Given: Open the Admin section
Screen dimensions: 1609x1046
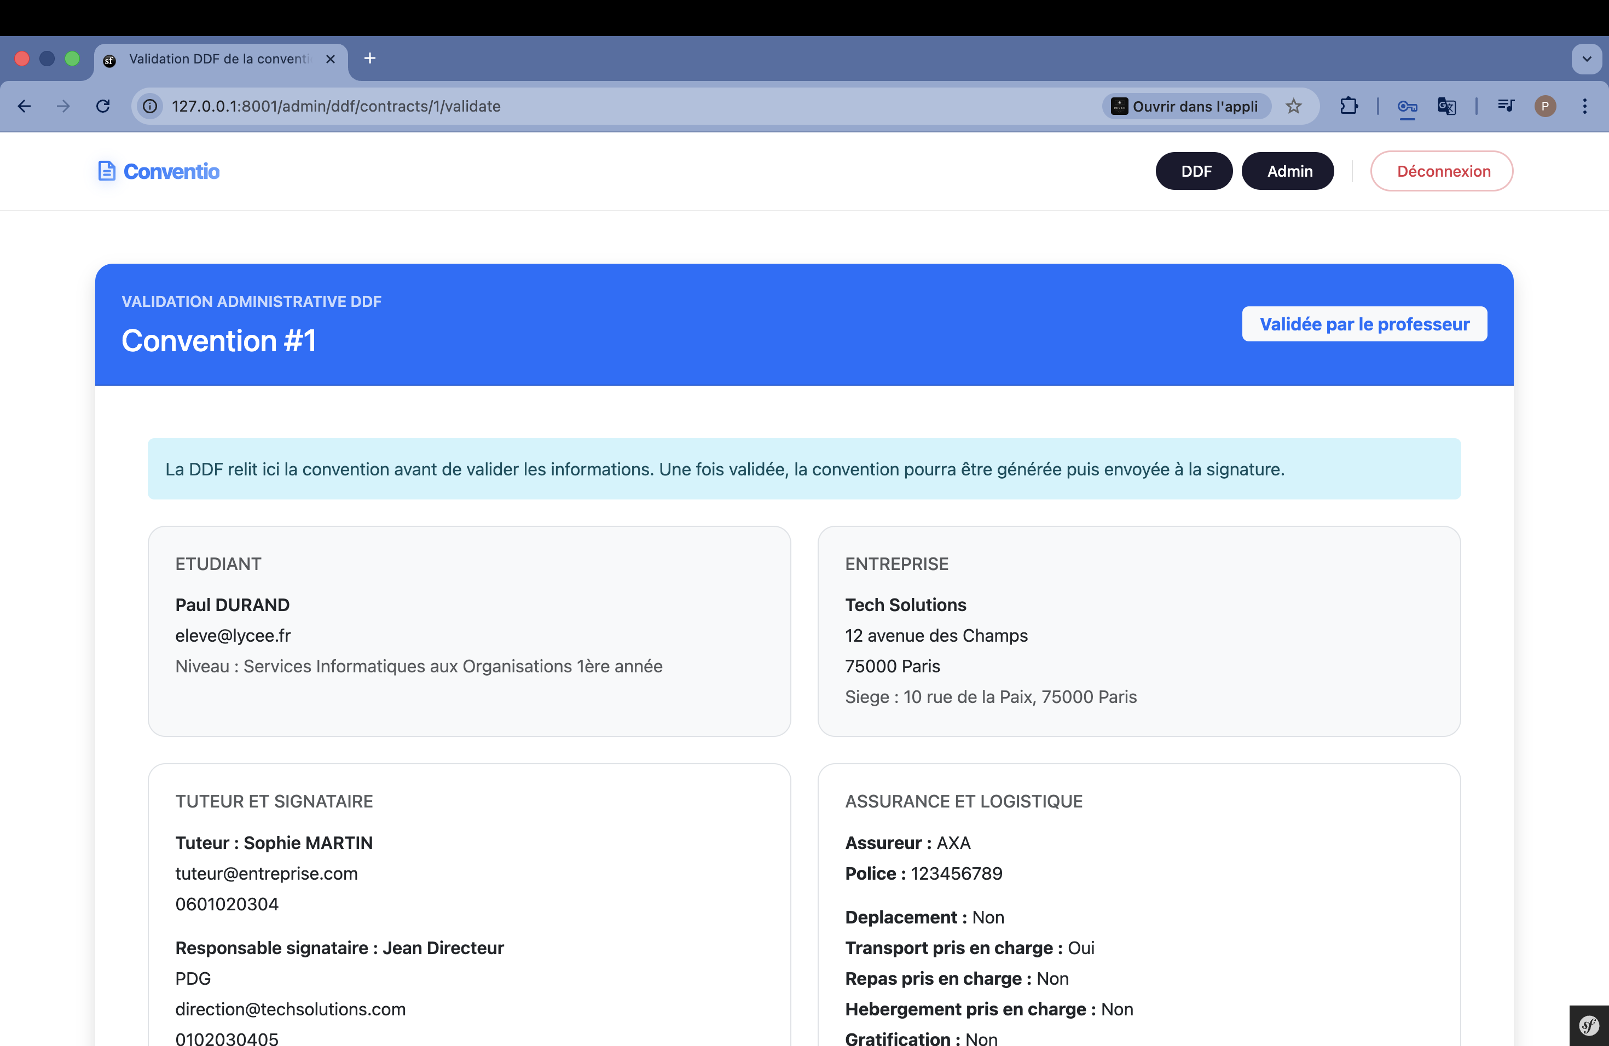Looking at the screenshot, I should (x=1287, y=171).
